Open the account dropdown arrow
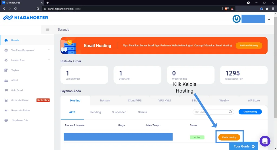277x150 pixels. click(269, 20)
